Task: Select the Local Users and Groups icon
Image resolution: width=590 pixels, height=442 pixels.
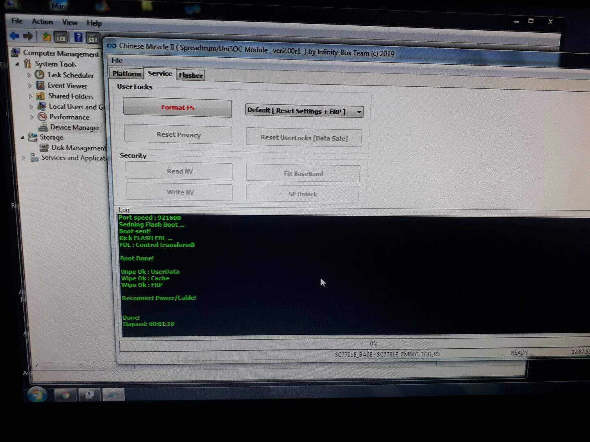Action: click(41, 106)
